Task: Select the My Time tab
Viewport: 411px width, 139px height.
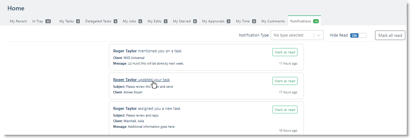Action: coord(246,21)
